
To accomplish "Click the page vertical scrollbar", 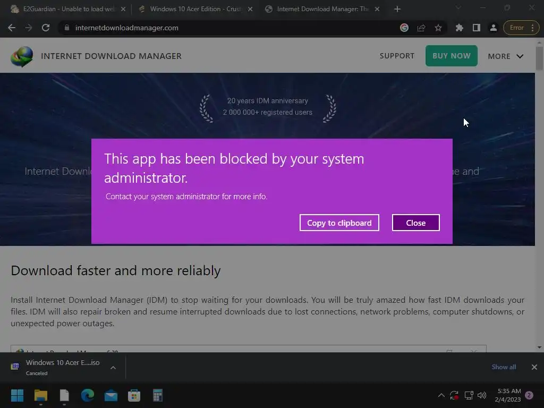I will click(539, 58).
